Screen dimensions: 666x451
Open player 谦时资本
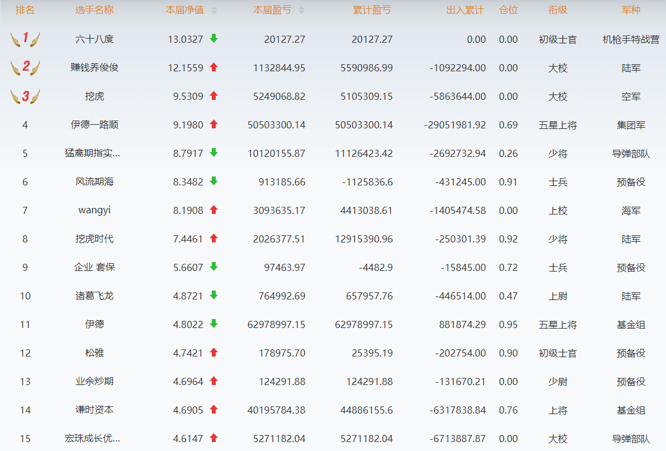click(95, 410)
